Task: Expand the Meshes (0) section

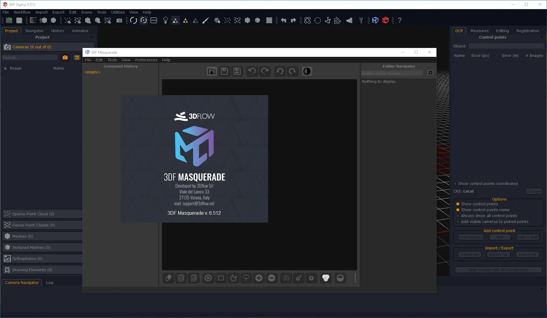Action: click(42, 236)
